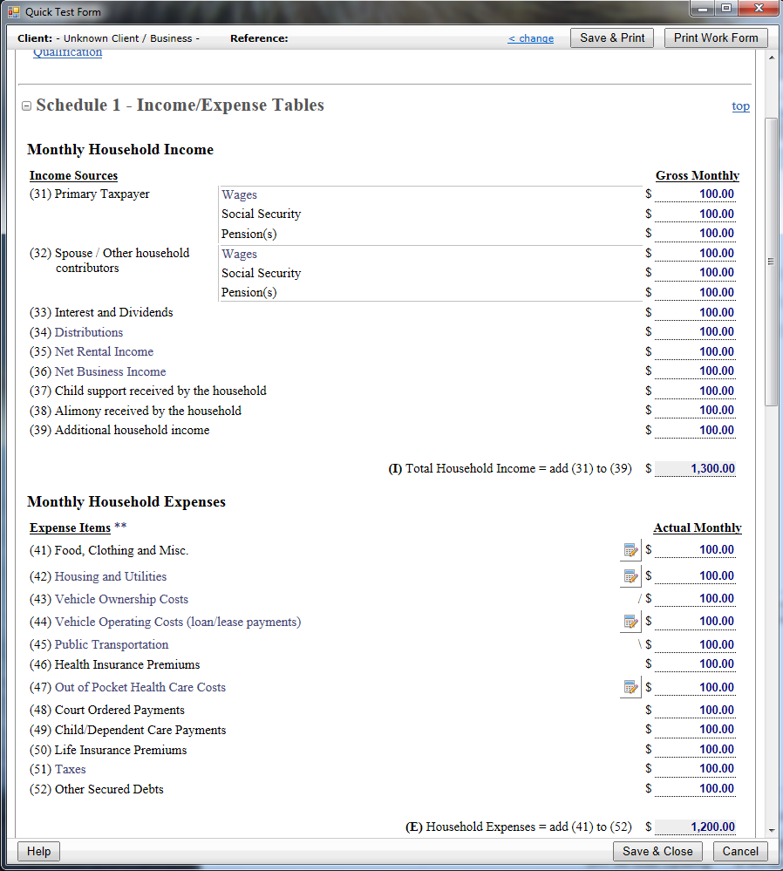The width and height of the screenshot is (783, 871).
Task: Click the Save & Print button
Action: [612, 37]
